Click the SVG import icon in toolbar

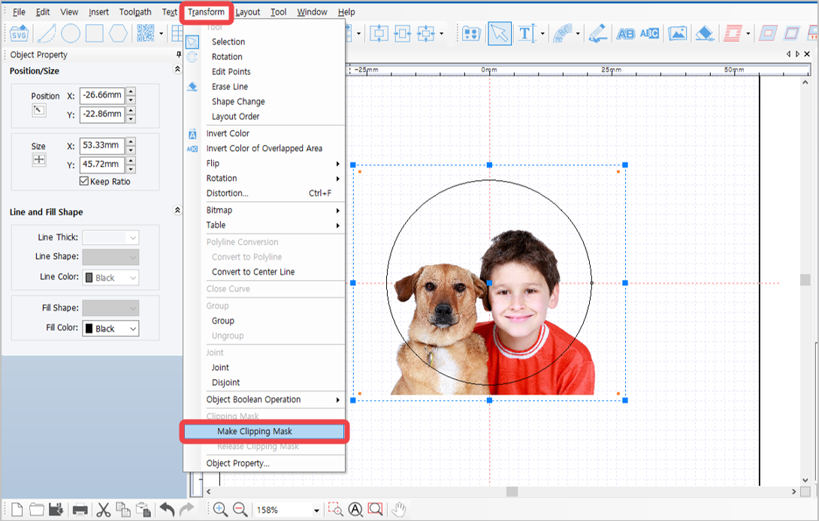point(20,34)
